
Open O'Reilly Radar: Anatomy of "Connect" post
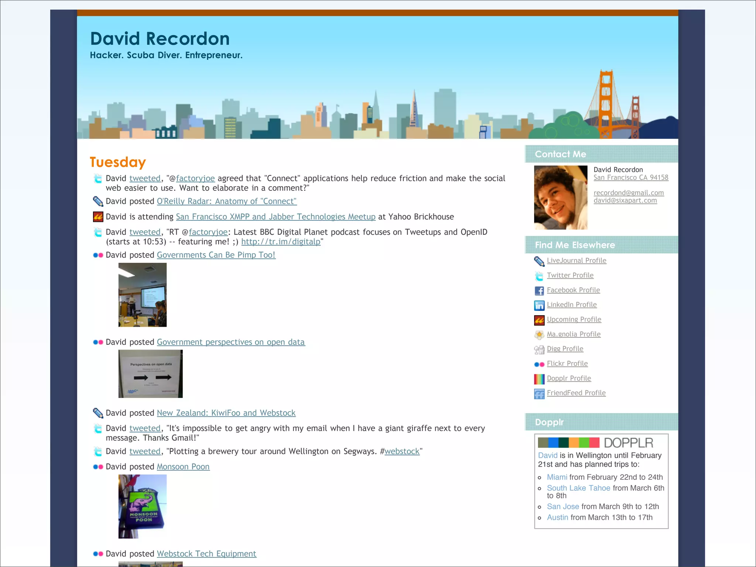[227, 201]
